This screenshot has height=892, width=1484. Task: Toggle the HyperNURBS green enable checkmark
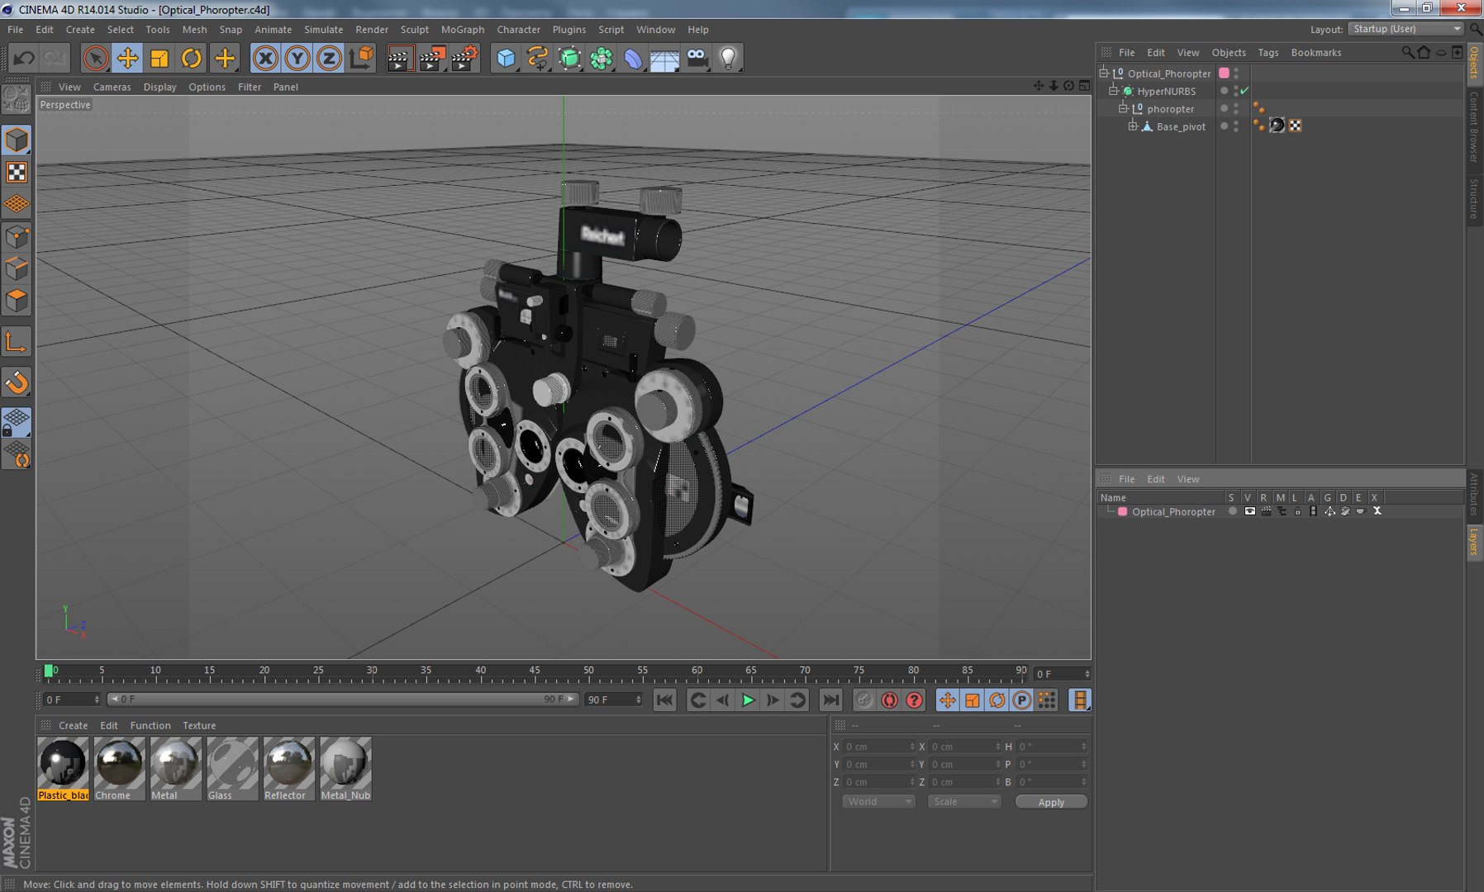click(x=1244, y=91)
